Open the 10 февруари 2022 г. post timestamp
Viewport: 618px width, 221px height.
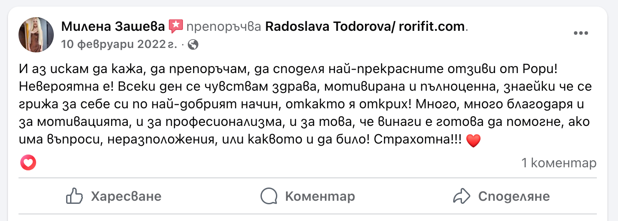[119, 44]
